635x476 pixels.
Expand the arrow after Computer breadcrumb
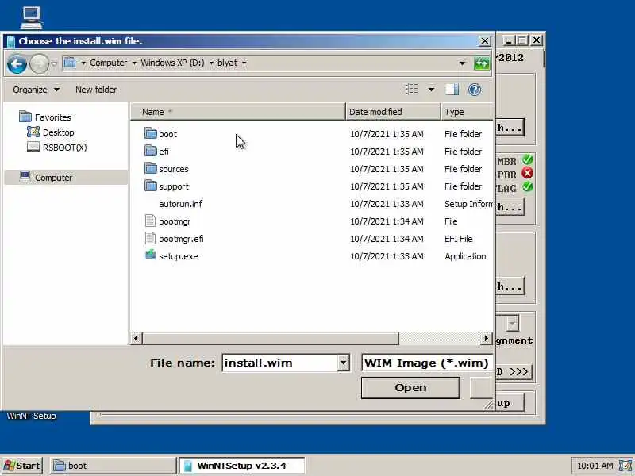[134, 63]
